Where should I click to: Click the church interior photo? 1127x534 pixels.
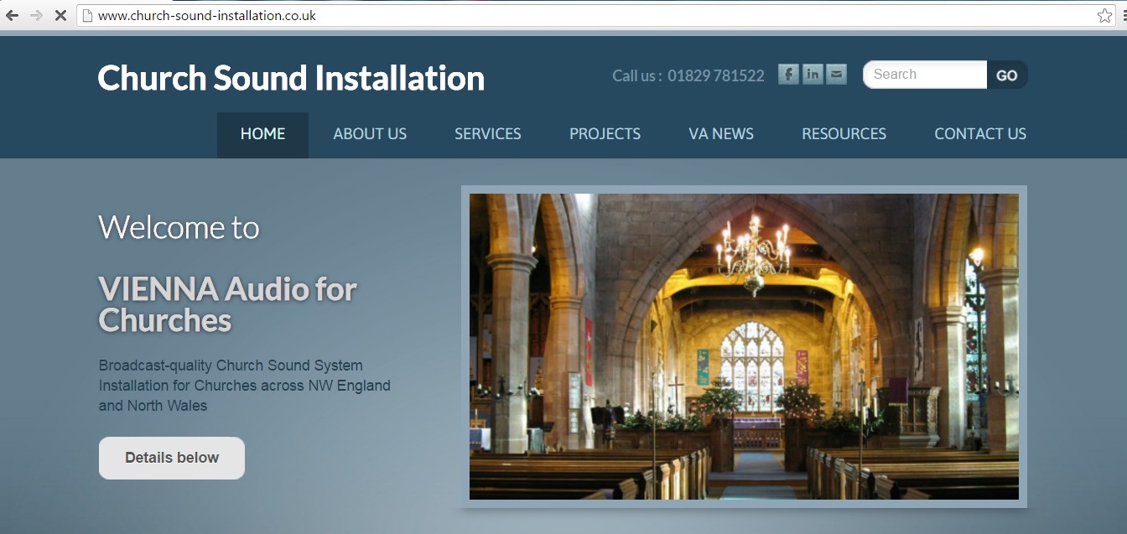pyautogui.click(x=744, y=346)
